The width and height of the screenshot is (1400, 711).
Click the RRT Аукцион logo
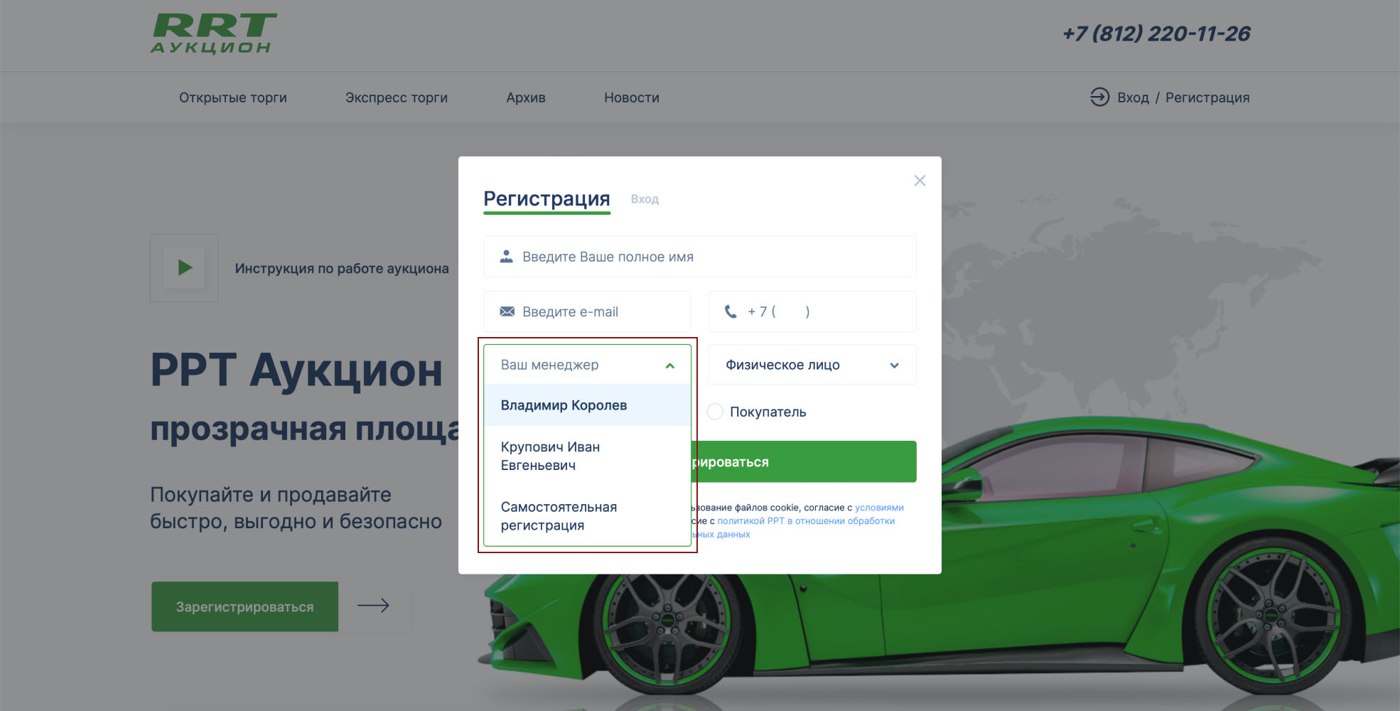point(213,33)
